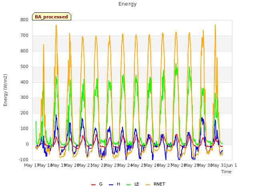The height and width of the screenshot is (192, 256).
Task: Click the Energy (W/m2) y-axis label
Action: pos(5,90)
